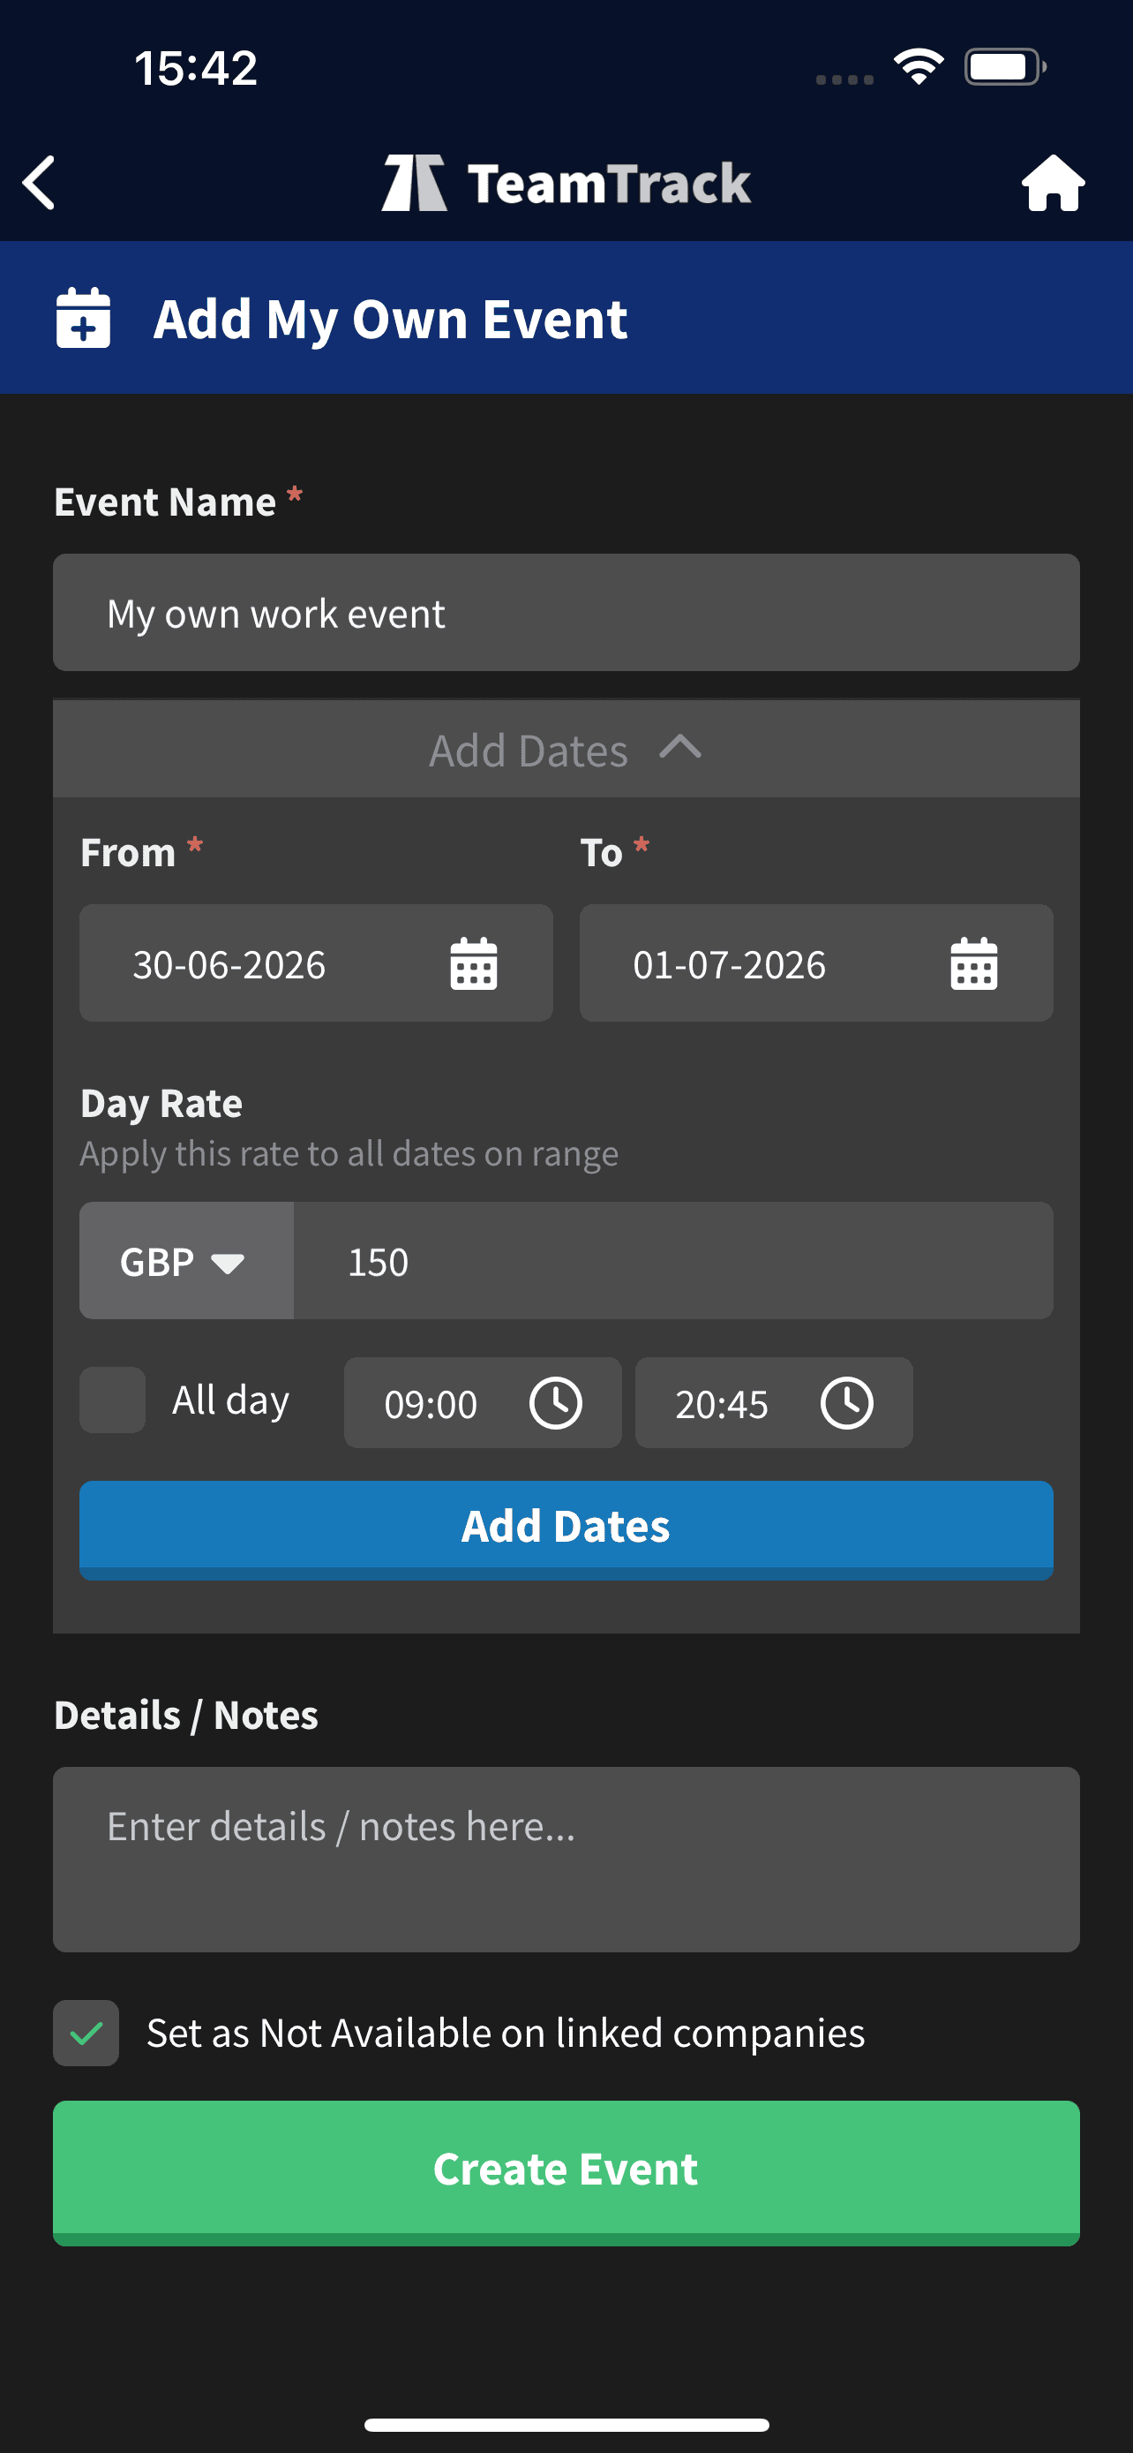Go to home via house icon
Viewport: 1133px width, 2453px height.
point(1052,183)
